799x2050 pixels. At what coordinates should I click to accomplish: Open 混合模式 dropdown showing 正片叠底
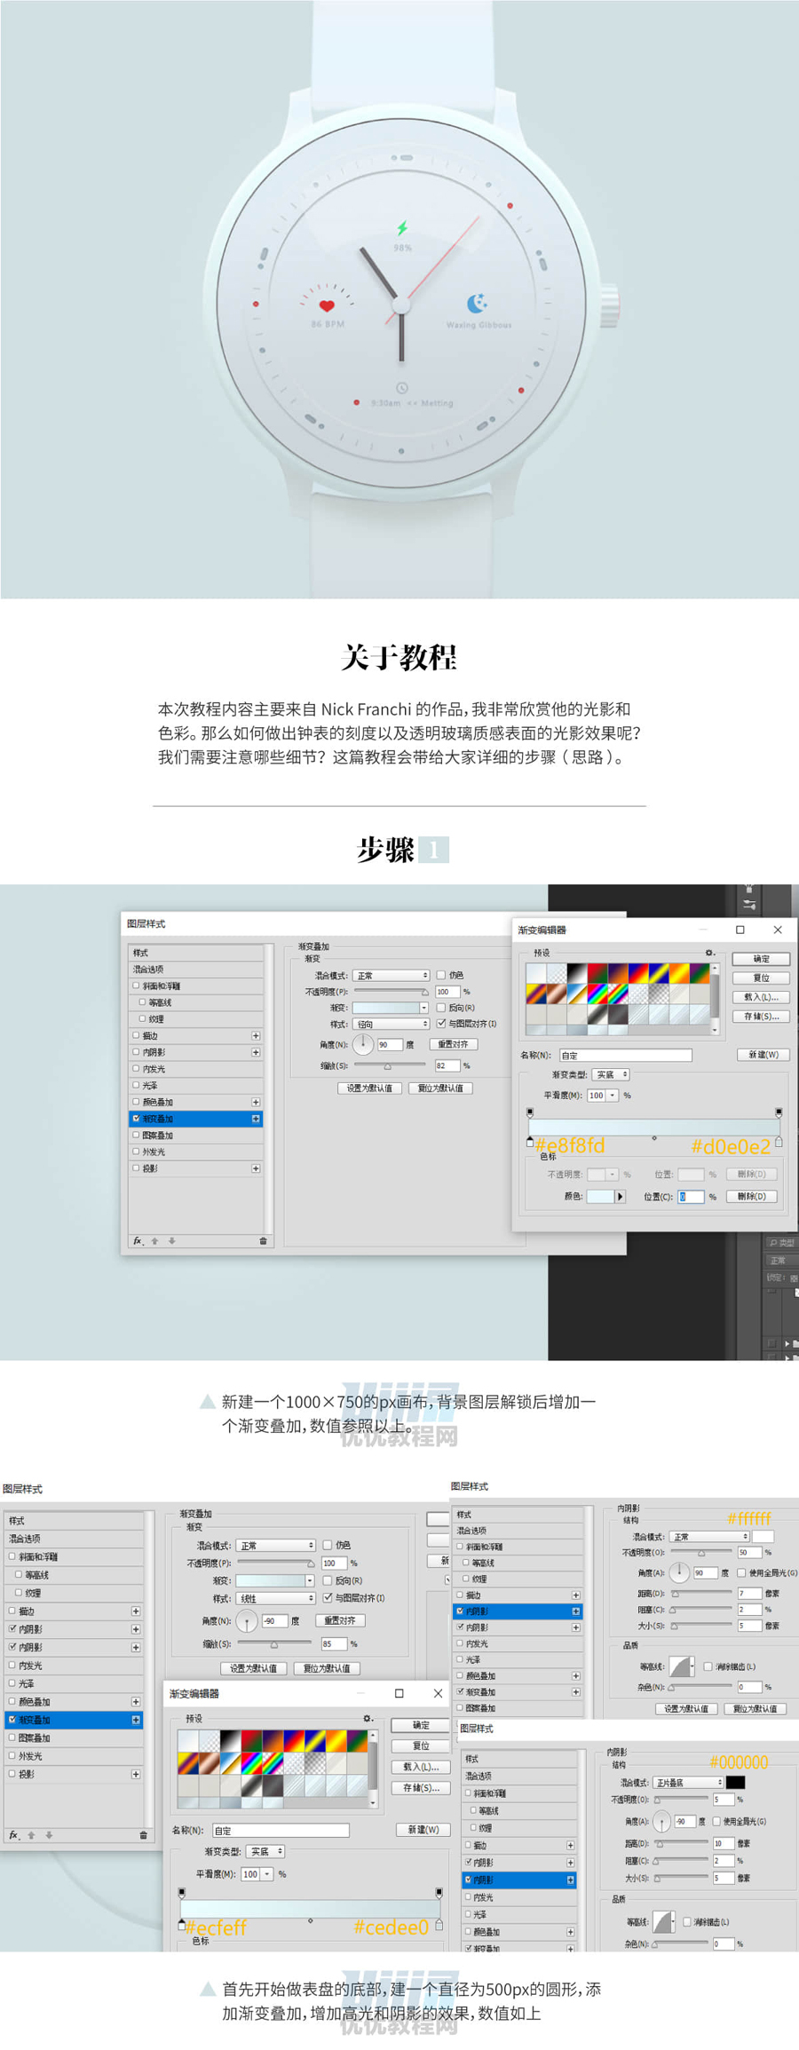pyautogui.click(x=689, y=1782)
